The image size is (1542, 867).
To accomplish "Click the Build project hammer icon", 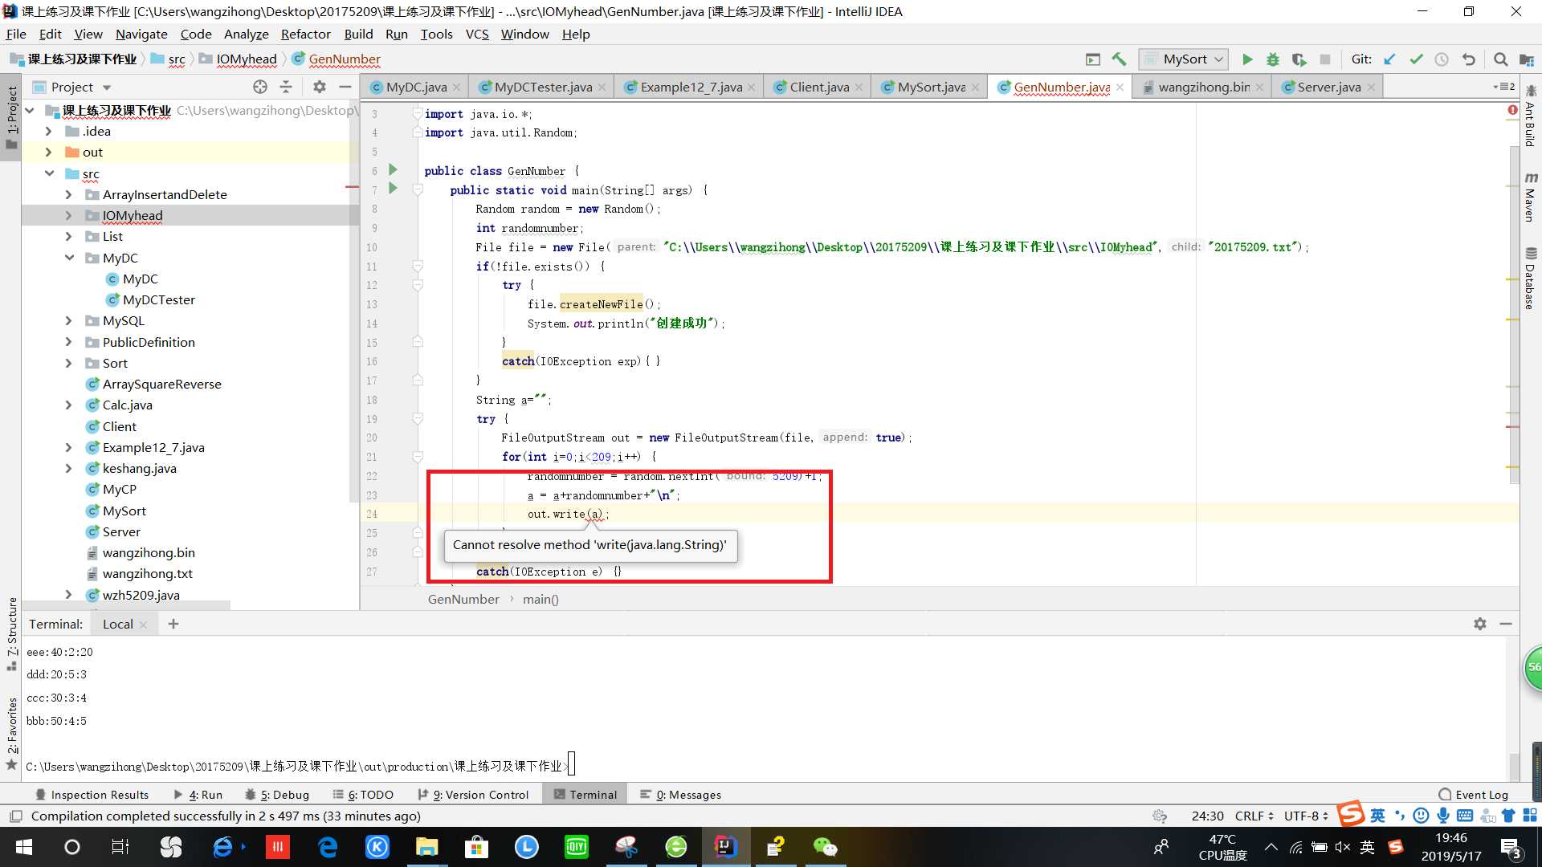I will (1119, 59).
